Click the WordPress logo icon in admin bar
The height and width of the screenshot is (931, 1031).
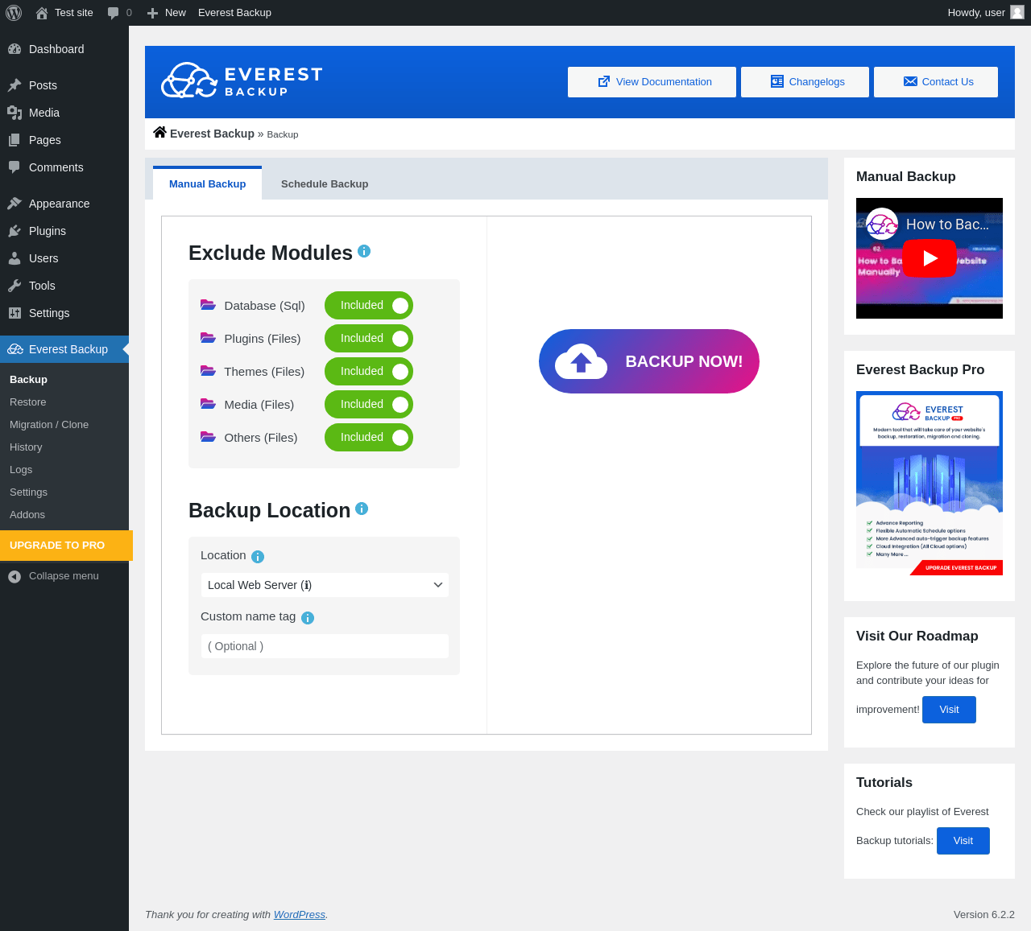(x=14, y=13)
